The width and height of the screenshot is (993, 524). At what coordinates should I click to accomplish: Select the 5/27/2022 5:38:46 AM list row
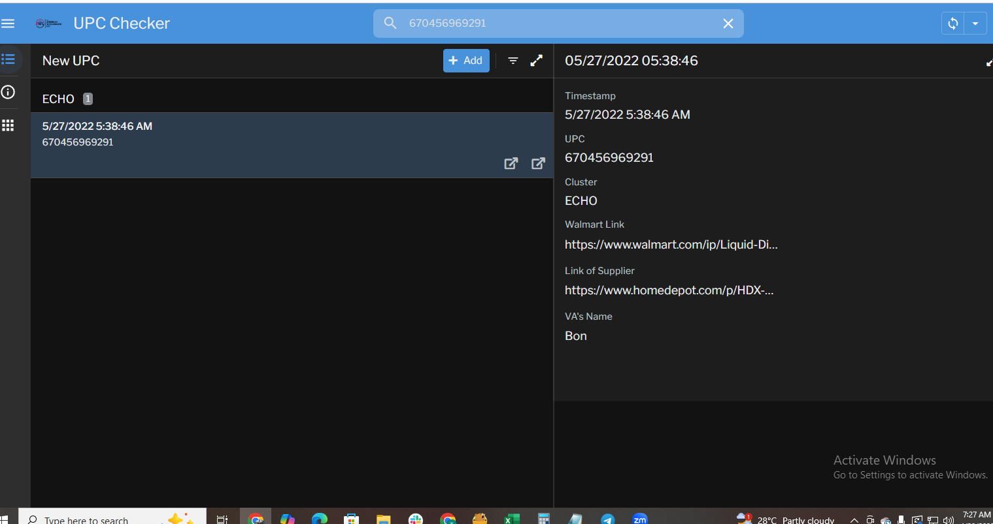pyautogui.click(x=292, y=145)
